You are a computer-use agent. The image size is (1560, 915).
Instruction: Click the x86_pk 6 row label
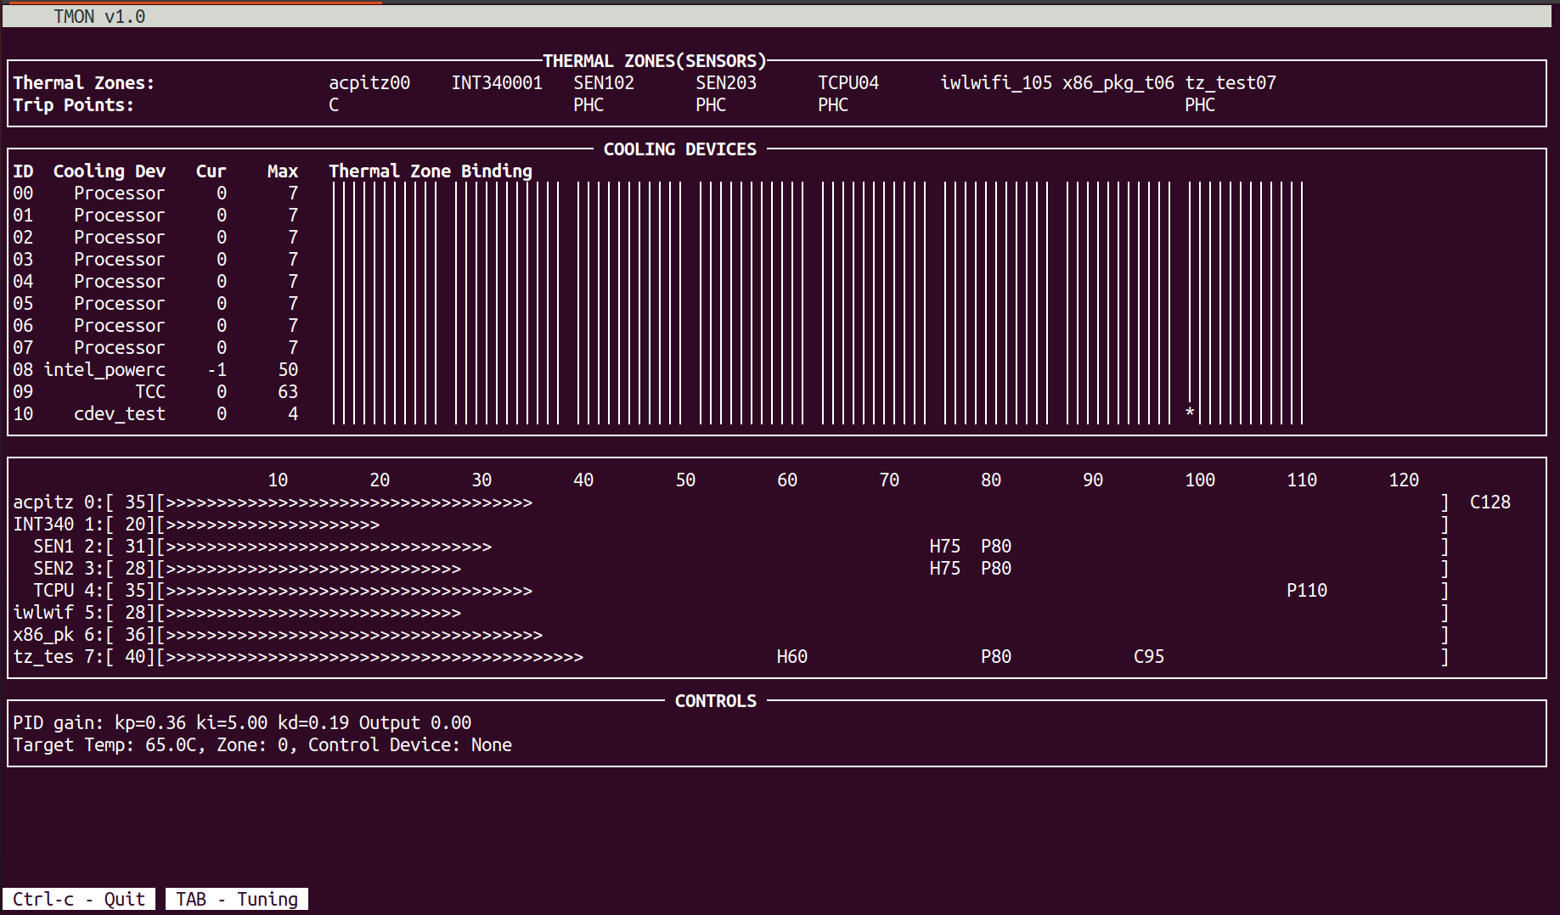point(59,635)
